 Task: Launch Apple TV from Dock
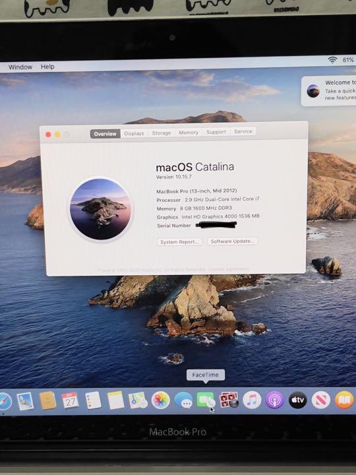297,400
